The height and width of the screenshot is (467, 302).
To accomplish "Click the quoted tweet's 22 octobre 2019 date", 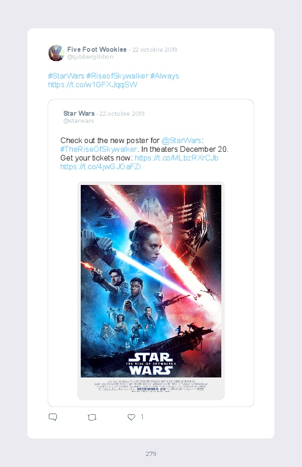I will point(122,113).
